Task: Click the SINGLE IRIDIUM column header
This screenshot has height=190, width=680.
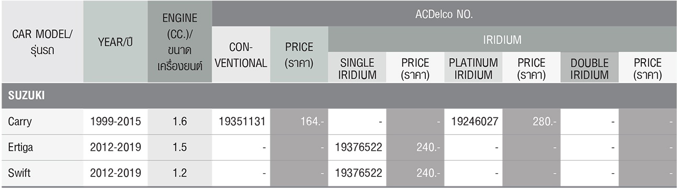Action: coord(357,68)
